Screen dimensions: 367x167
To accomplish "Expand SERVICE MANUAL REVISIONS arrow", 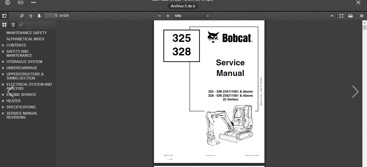I will [3, 113].
